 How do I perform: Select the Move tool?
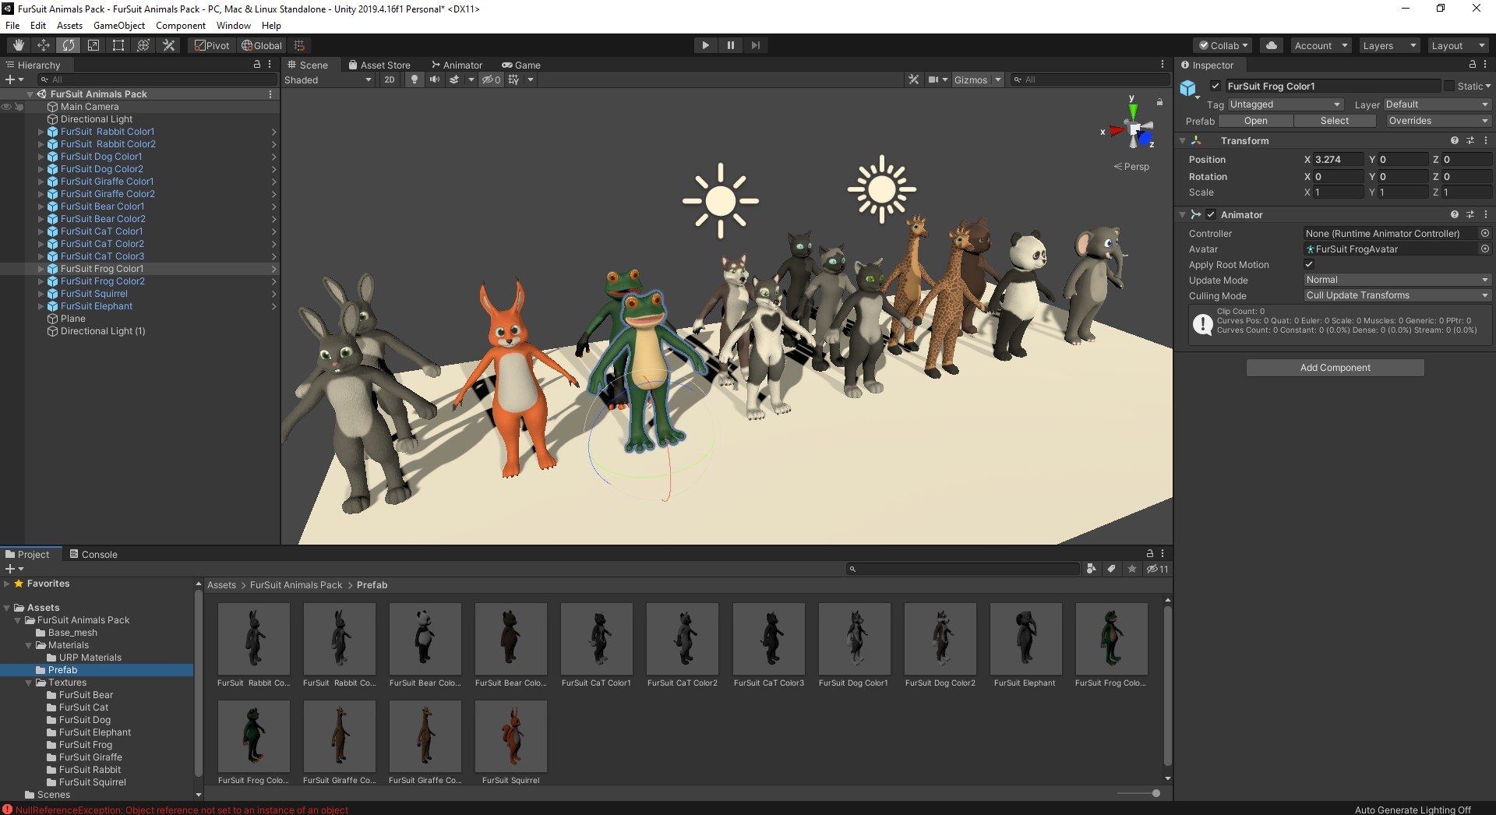tap(44, 45)
